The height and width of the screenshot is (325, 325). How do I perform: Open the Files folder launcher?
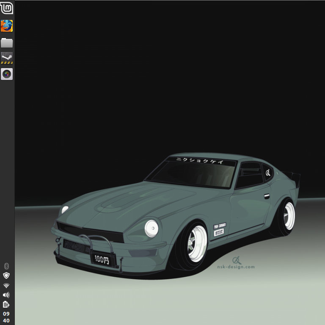point(7,42)
